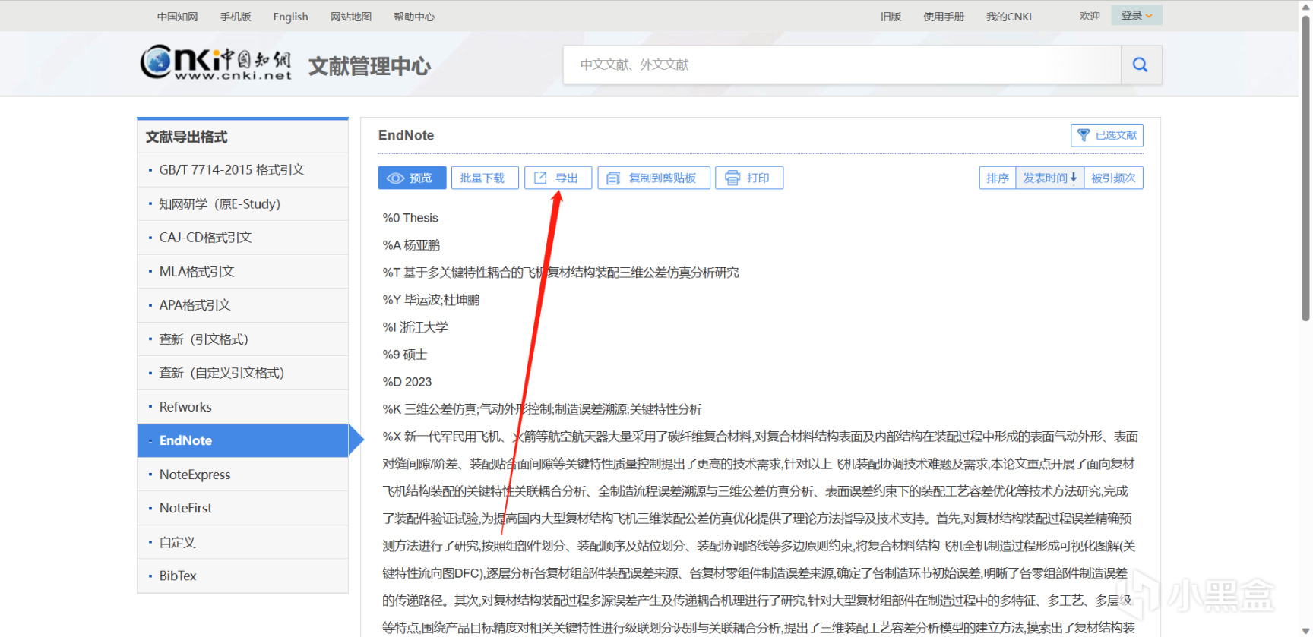This screenshot has height=637, width=1313.
Task: Sort by 被引频次
Action: click(x=1113, y=178)
